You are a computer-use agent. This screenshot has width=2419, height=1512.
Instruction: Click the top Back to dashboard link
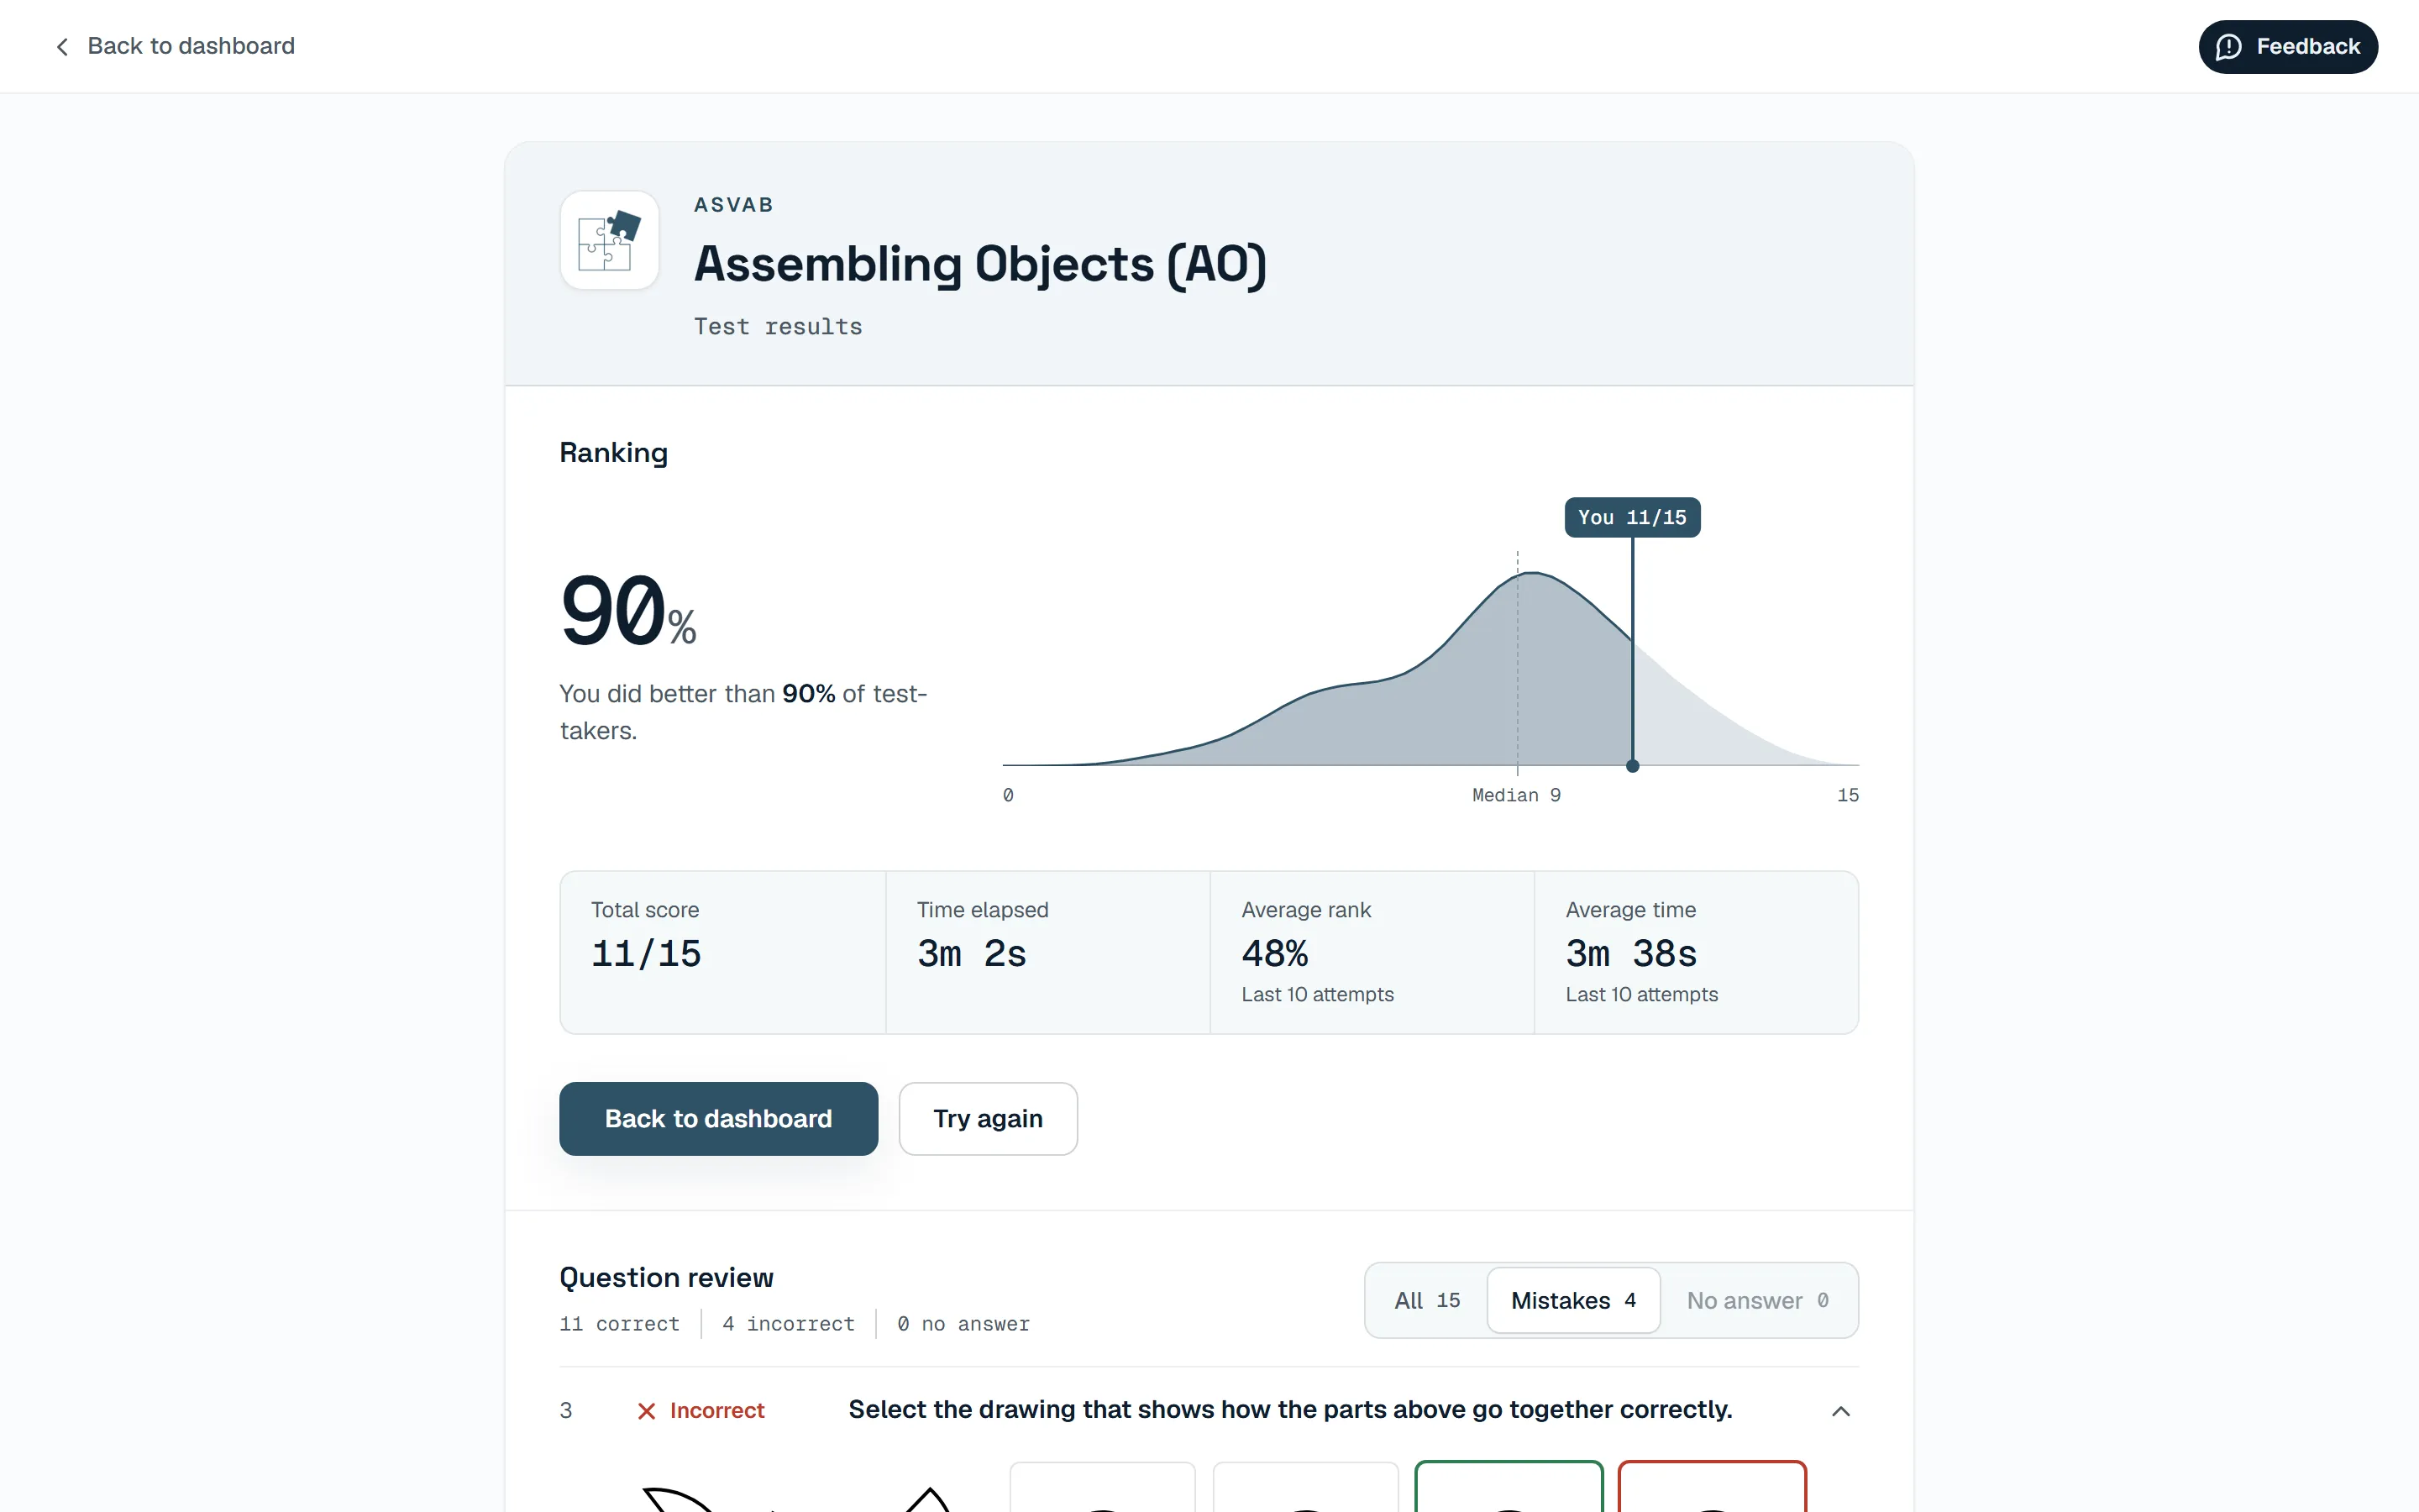click(175, 46)
